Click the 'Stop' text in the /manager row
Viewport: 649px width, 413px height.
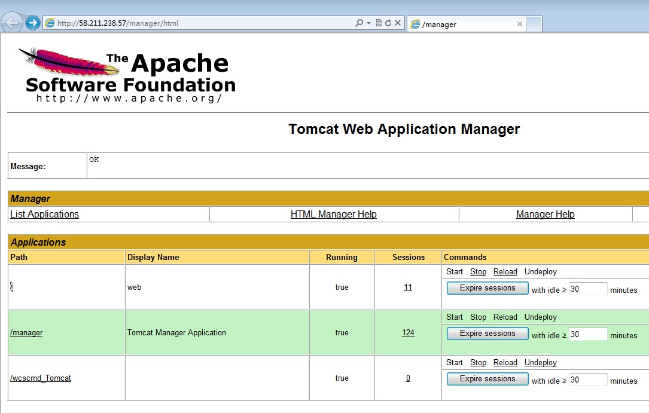tap(478, 317)
